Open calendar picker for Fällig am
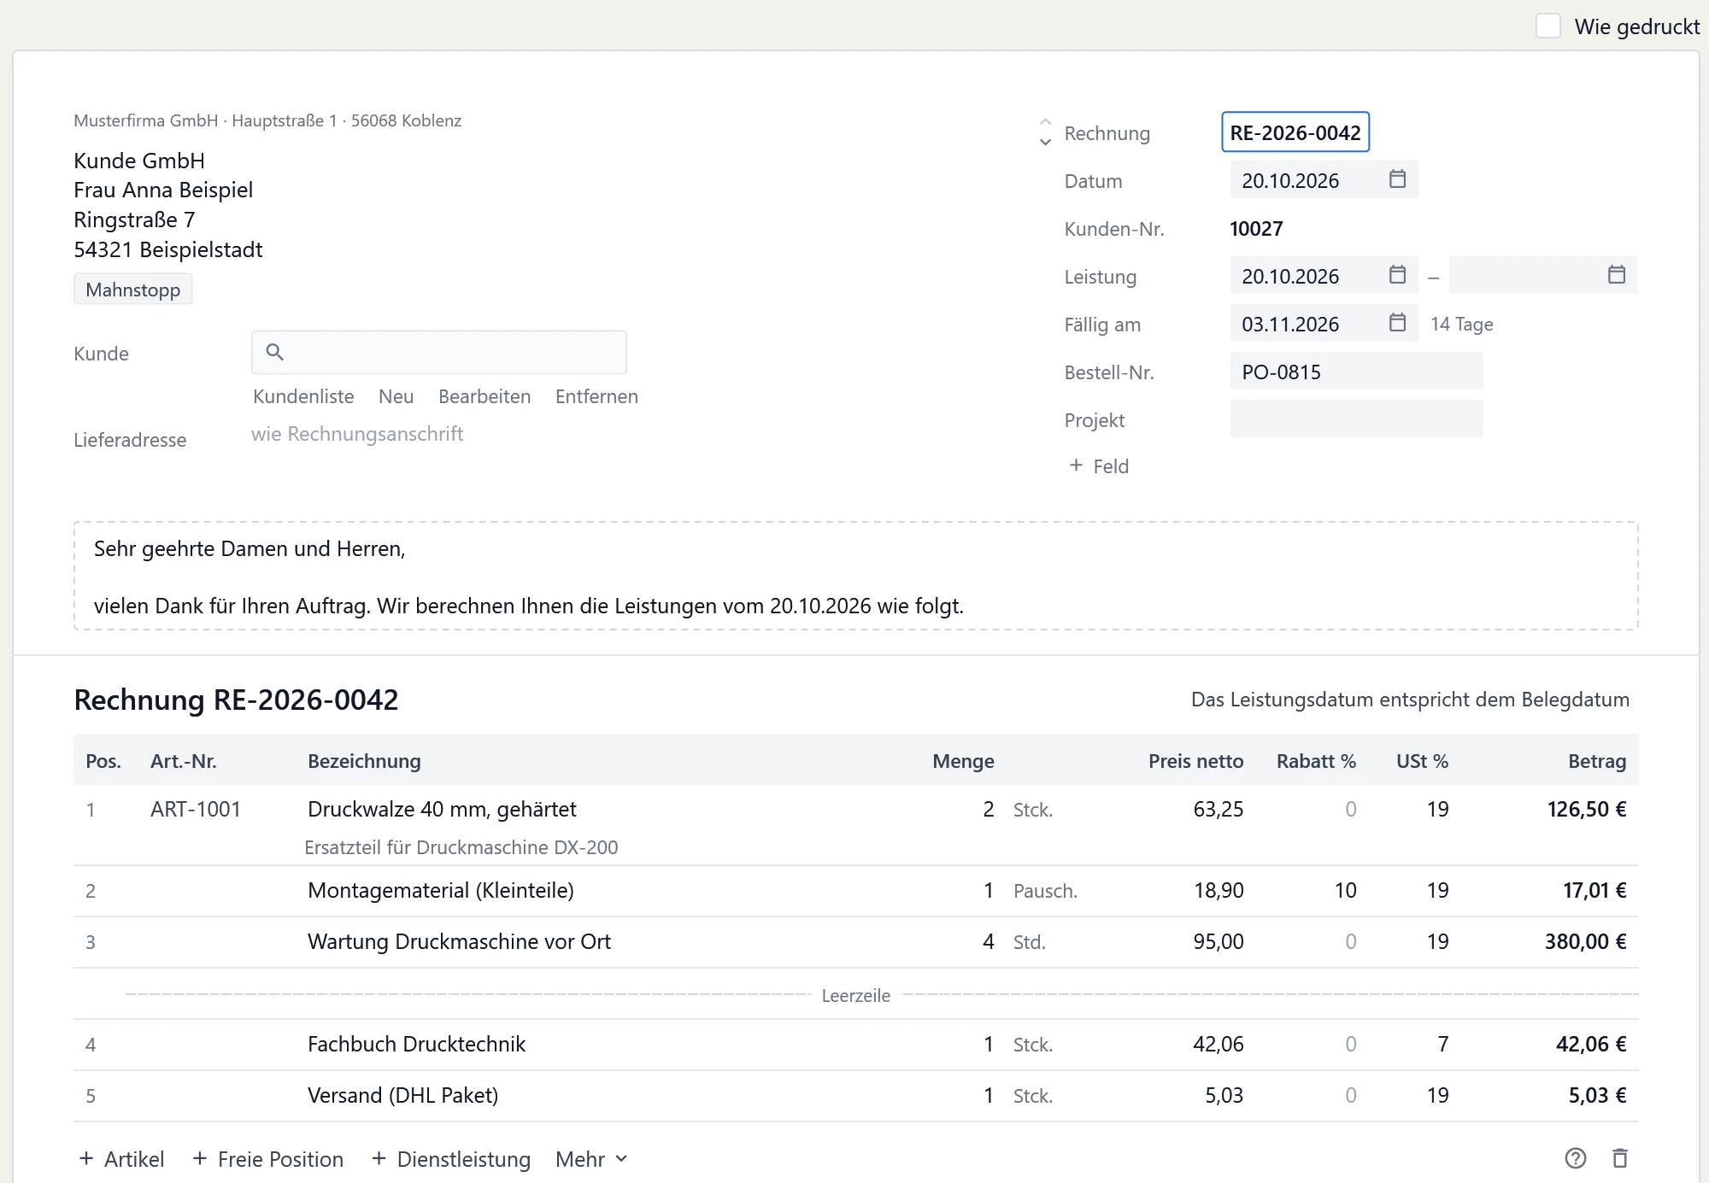Image resolution: width=1709 pixels, height=1183 pixels. tap(1397, 323)
